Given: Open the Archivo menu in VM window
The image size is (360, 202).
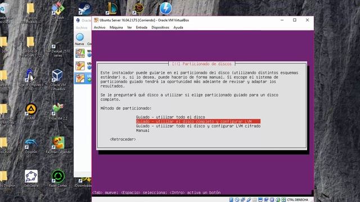Looking at the screenshot, I should [x=100, y=27].
